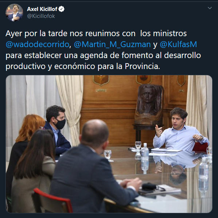The width and height of the screenshot is (218, 218).
Task: Click Axel Kicillof's profile avatar
Action: coord(14,12)
